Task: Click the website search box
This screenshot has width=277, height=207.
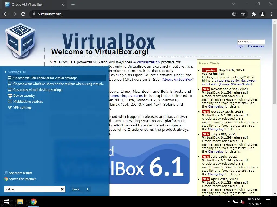Action: [x=251, y=42]
